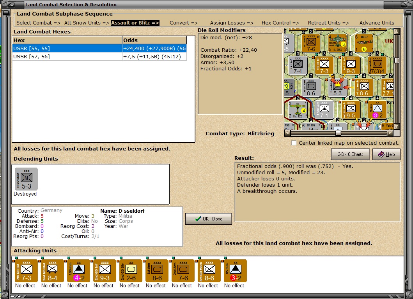Click 'Defender loses 1 unit.' result line
Viewport: 413px width, 299px height.
click(x=266, y=185)
